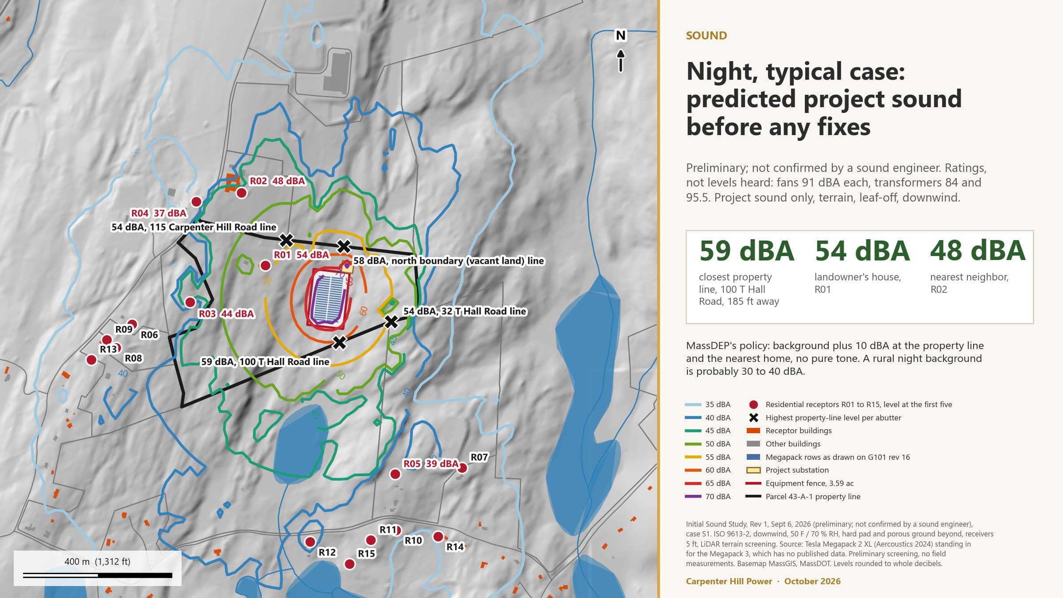Image resolution: width=1063 pixels, height=598 pixels.
Task: Click the X marker at 115 Carpenter Hill Road line
Action: [x=286, y=240]
